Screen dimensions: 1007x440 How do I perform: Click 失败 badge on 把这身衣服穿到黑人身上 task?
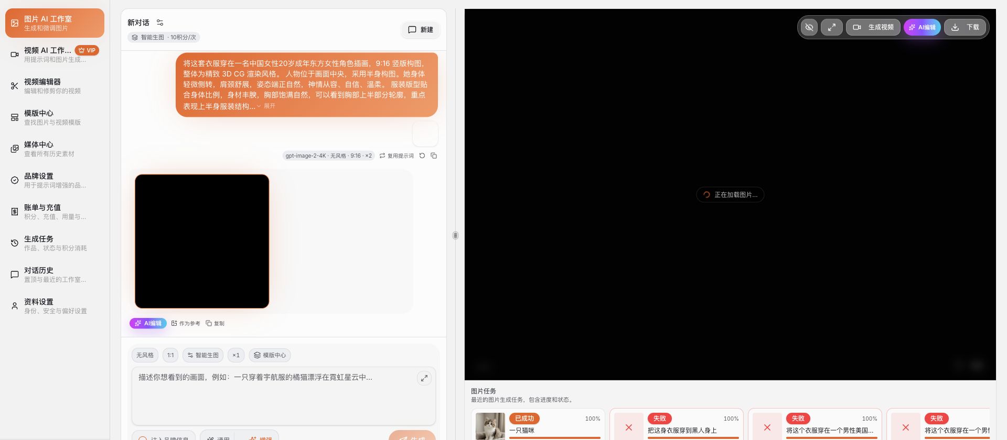pos(660,419)
